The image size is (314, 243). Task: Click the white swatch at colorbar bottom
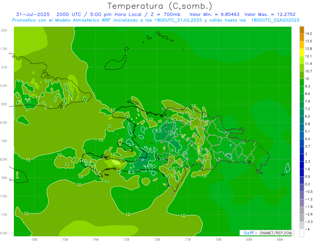coord(302,233)
